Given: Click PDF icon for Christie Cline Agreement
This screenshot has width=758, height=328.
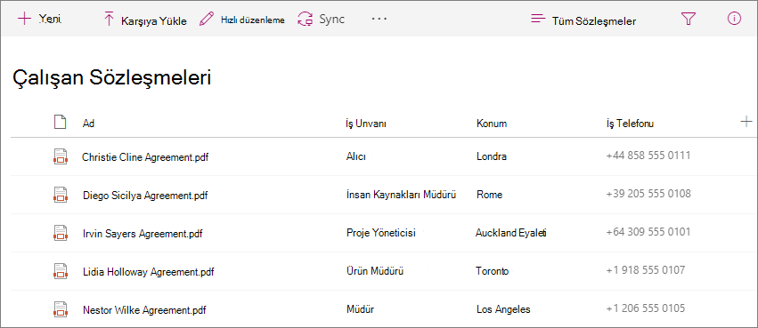Looking at the screenshot, I should (x=60, y=156).
